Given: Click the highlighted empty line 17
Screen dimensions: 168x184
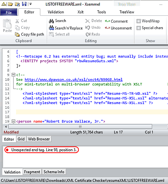Looking at the screenshot, I should click(92, 112).
